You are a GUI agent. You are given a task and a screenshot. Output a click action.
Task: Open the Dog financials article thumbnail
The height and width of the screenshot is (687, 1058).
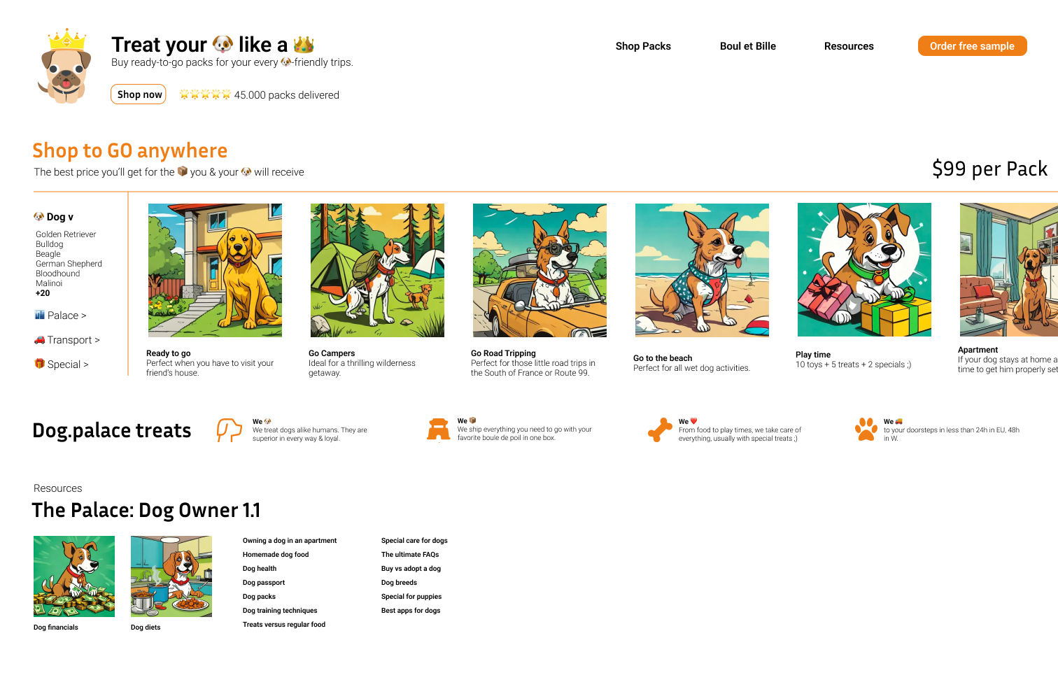(74, 576)
